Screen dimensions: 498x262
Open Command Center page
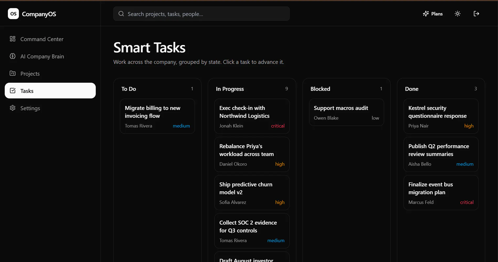click(50, 39)
